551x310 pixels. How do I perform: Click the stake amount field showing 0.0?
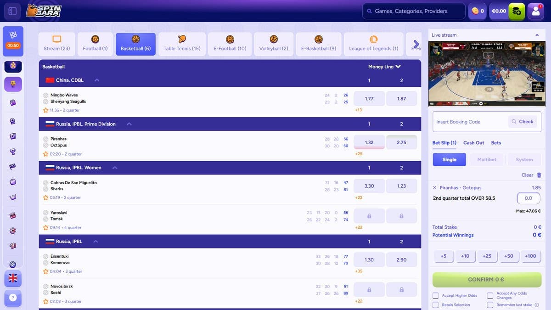tap(529, 198)
